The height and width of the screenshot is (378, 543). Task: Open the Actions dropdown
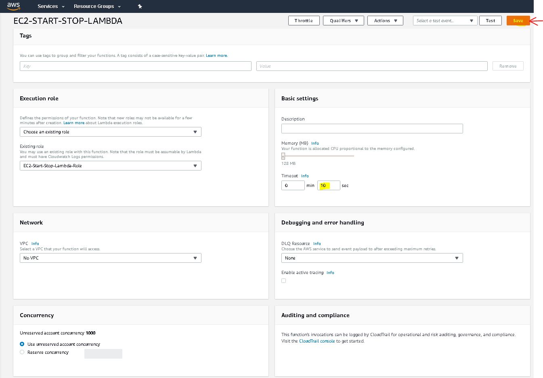coord(385,21)
